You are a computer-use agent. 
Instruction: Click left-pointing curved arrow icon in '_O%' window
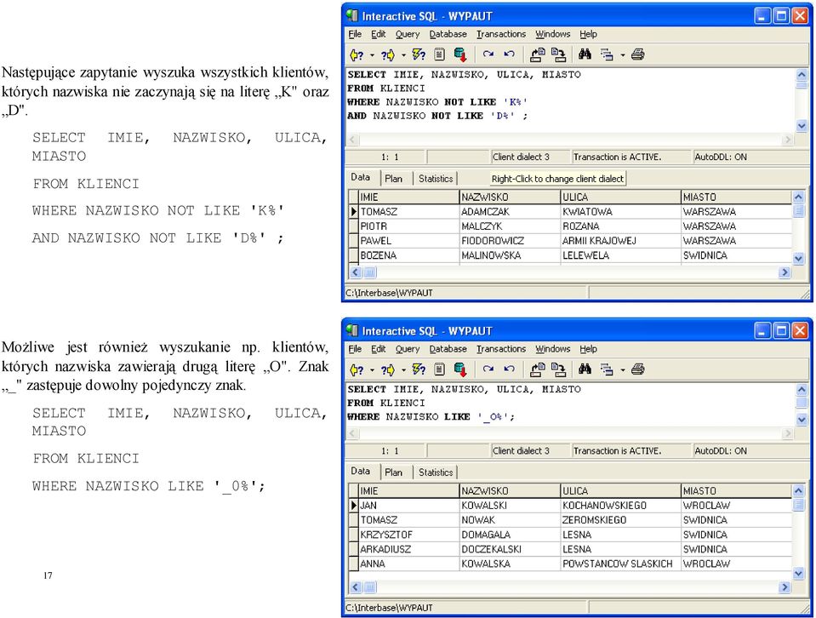[x=509, y=369]
